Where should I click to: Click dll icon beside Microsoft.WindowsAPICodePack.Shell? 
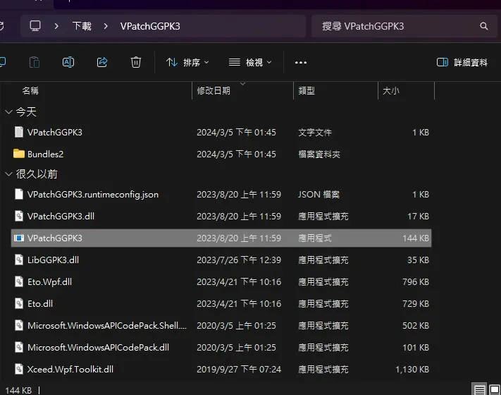pos(19,325)
